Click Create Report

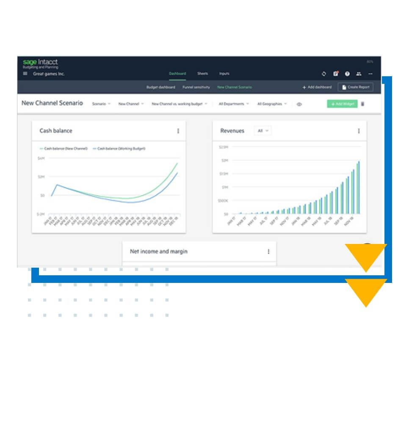(356, 86)
